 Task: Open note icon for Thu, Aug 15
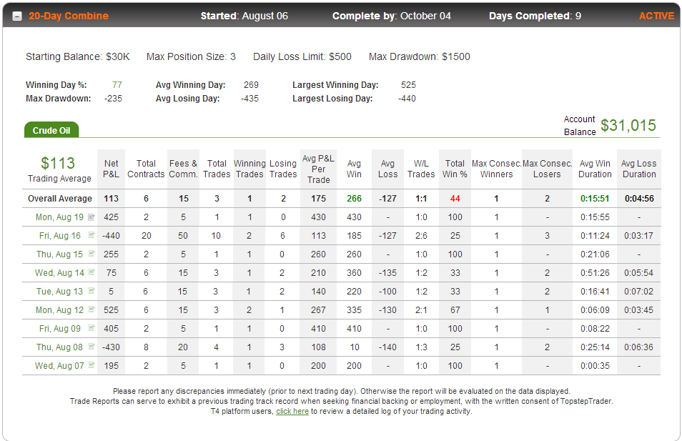click(x=92, y=254)
